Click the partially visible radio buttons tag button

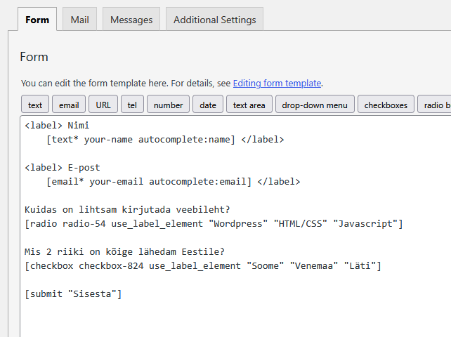coord(436,105)
